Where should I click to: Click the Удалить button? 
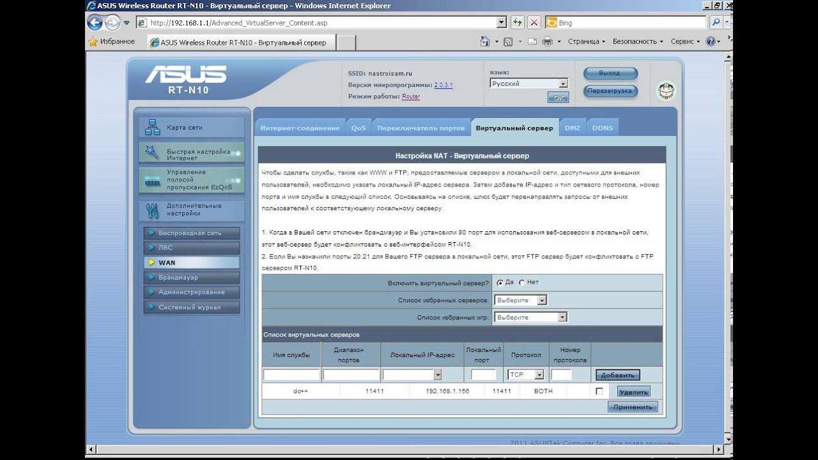tap(634, 392)
